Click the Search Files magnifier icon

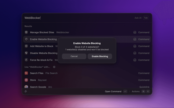pyautogui.click(x=26, y=73)
